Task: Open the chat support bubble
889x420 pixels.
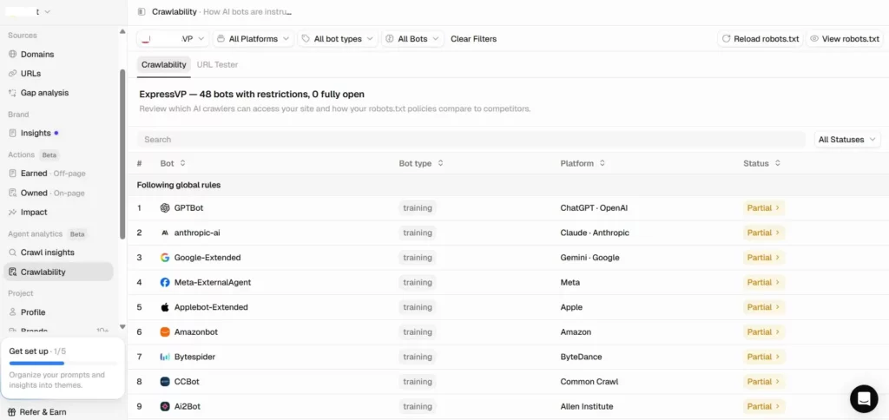Action: [864, 398]
